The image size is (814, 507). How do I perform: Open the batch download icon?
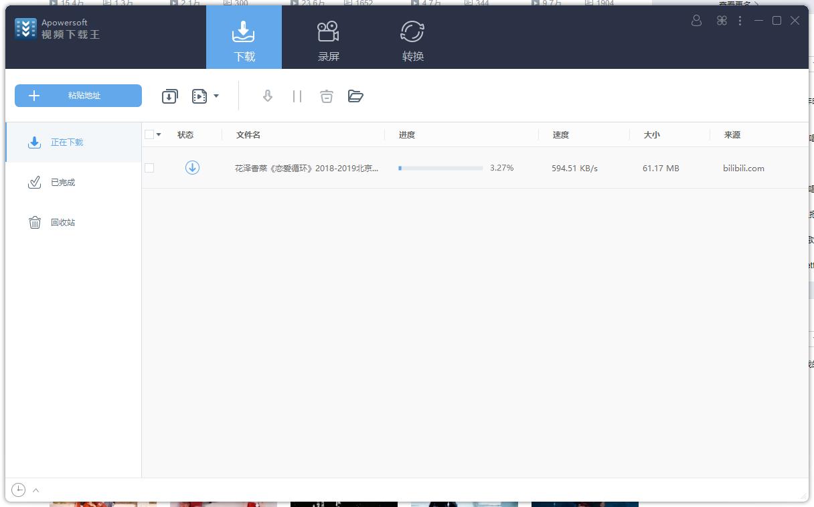(169, 96)
